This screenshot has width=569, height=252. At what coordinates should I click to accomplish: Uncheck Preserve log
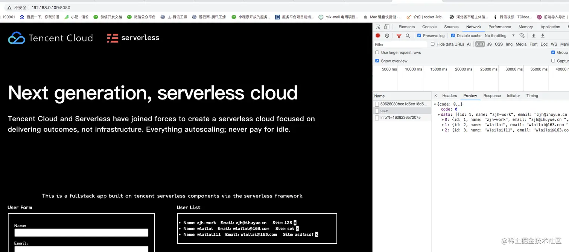pyautogui.click(x=419, y=36)
